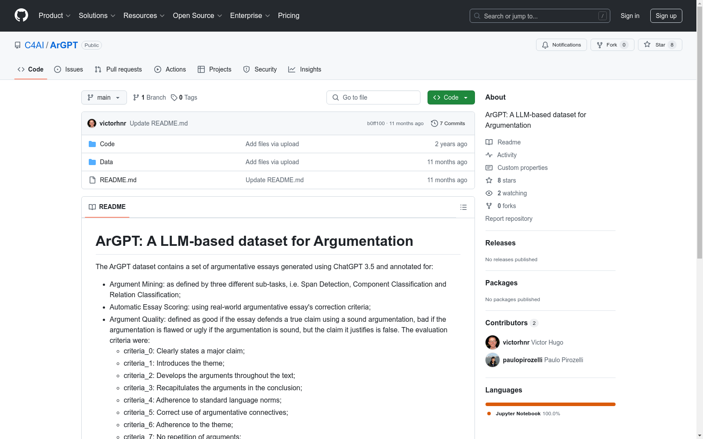Viewport: 703px width, 439px height.
Task: Click the repository icon beside C4AI
Action: click(18, 45)
